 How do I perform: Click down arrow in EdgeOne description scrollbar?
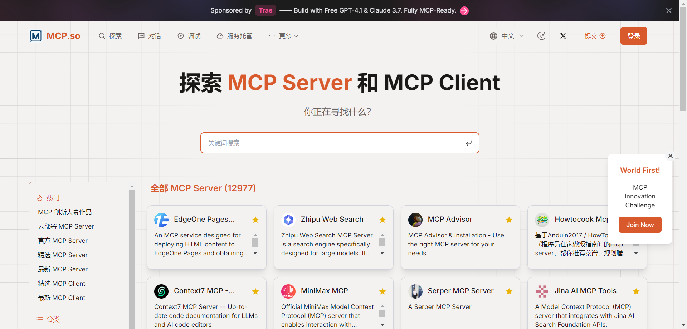coord(255,253)
